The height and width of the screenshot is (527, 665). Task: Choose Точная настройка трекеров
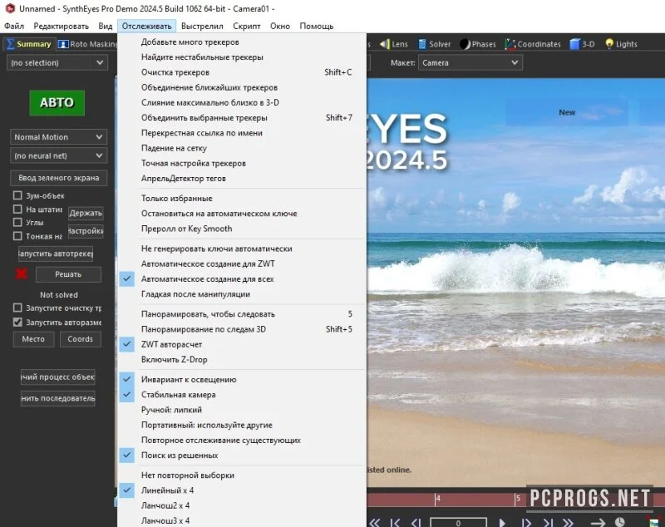pos(242,163)
